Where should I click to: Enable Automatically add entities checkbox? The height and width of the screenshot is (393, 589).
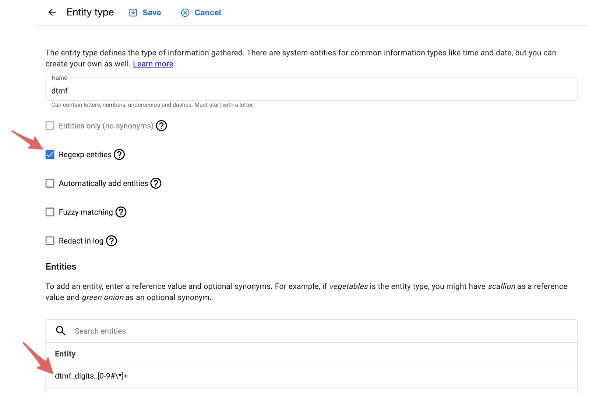pyautogui.click(x=50, y=183)
